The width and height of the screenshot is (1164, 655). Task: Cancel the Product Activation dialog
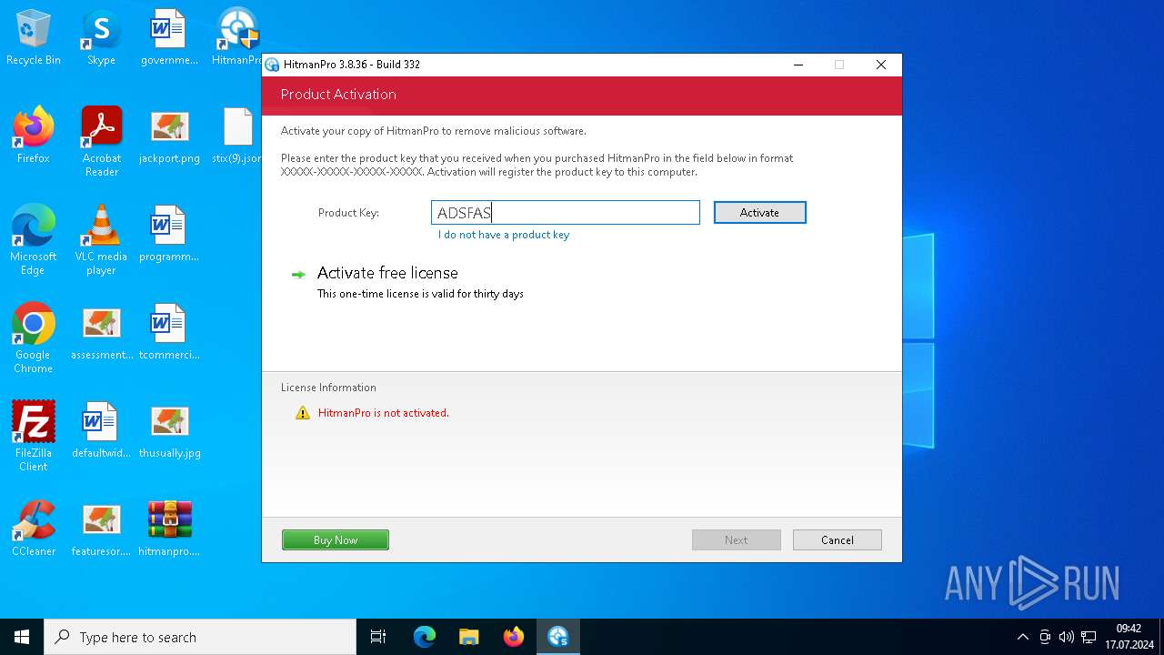[837, 539]
